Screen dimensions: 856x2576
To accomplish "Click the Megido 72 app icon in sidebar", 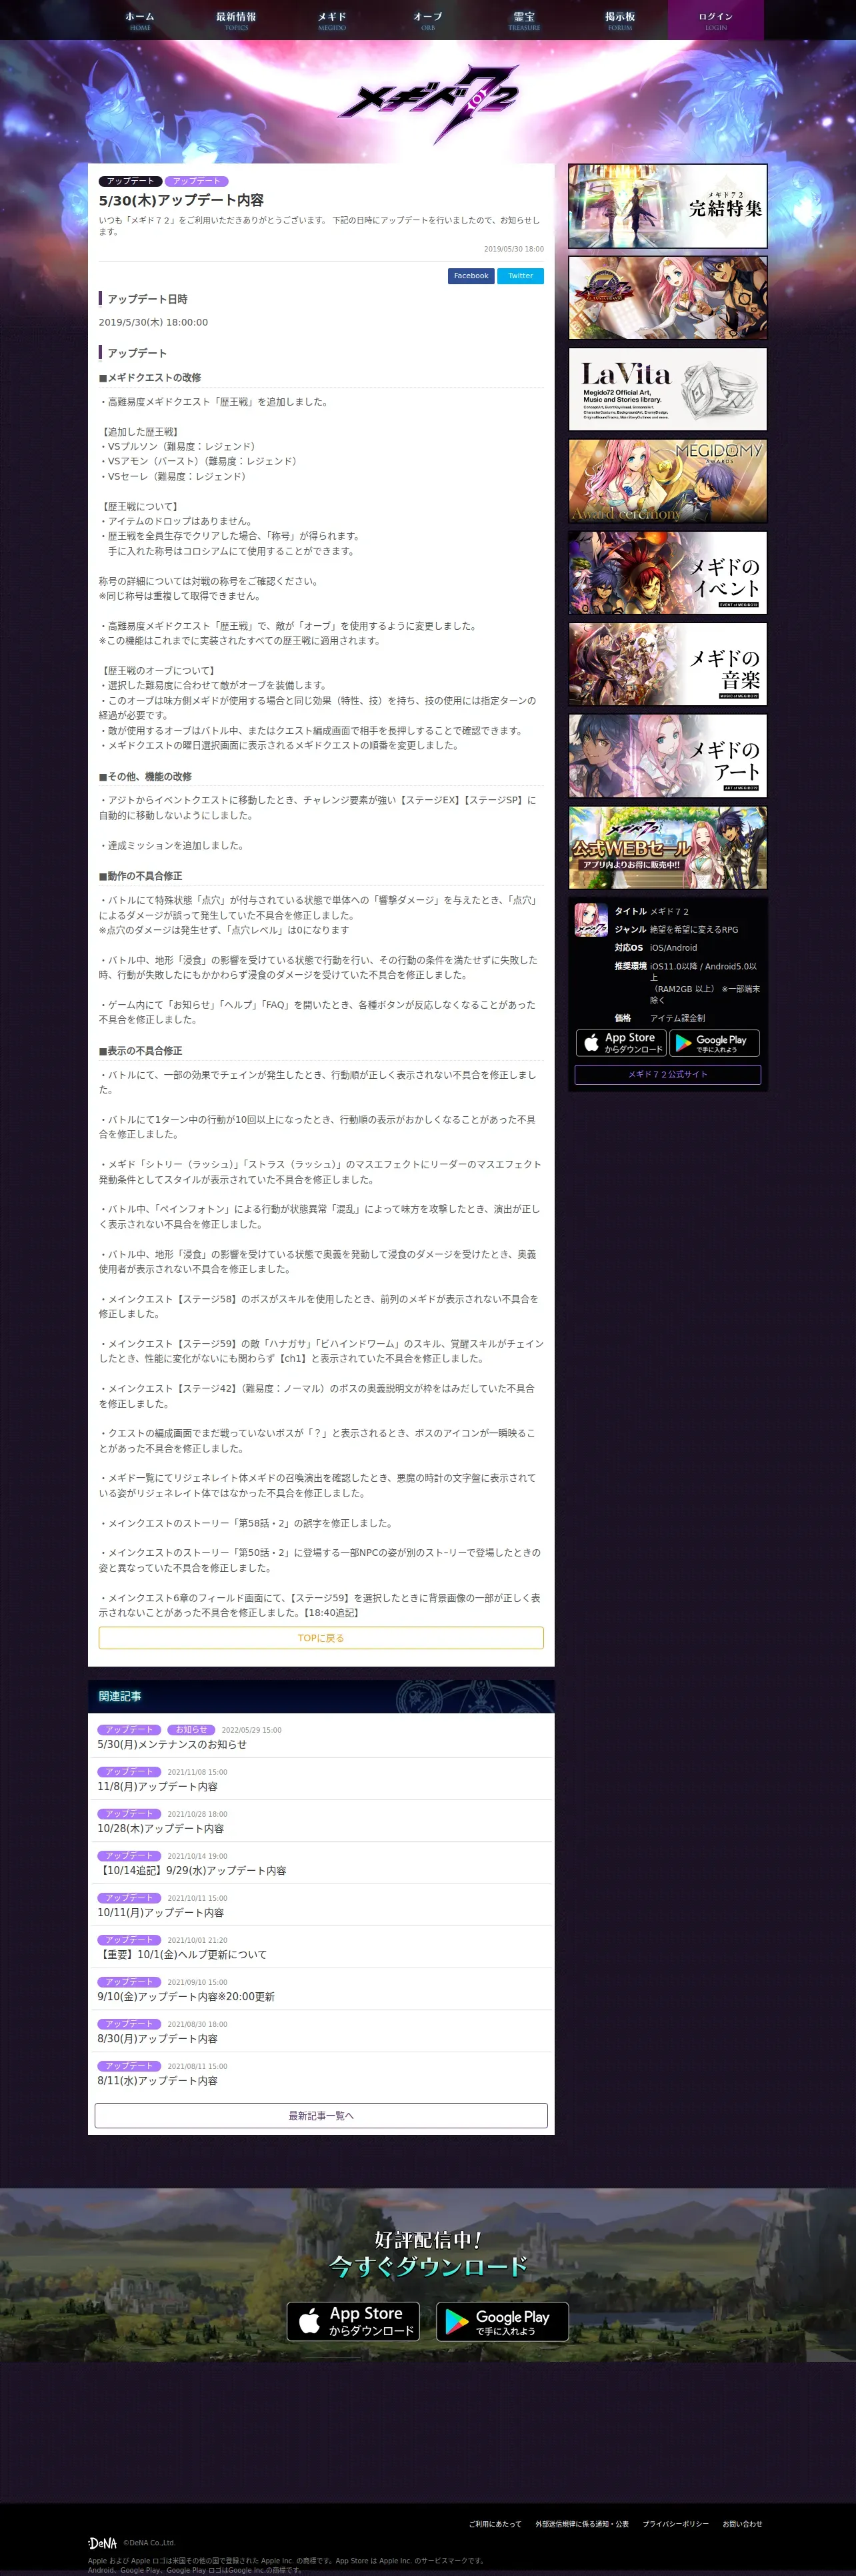I will tap(591, 920).
